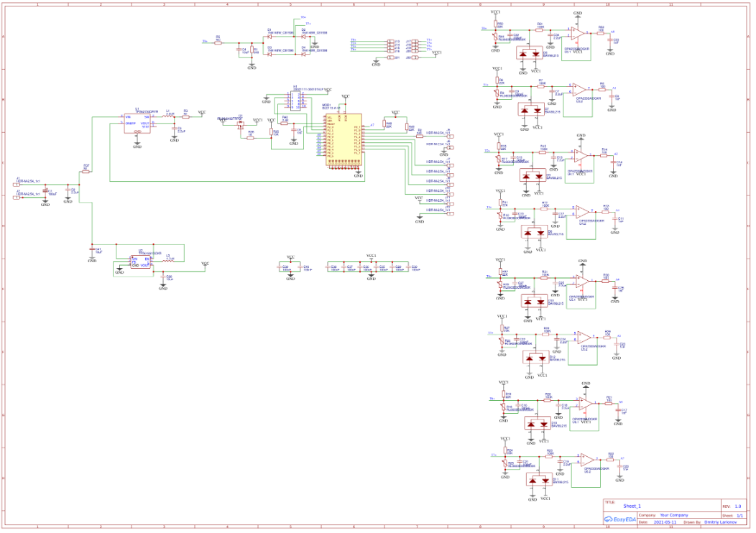Select the U5.2 op-amp at bottom right
This screenshot has height=533, width=756.
click(x=587, y=459)
